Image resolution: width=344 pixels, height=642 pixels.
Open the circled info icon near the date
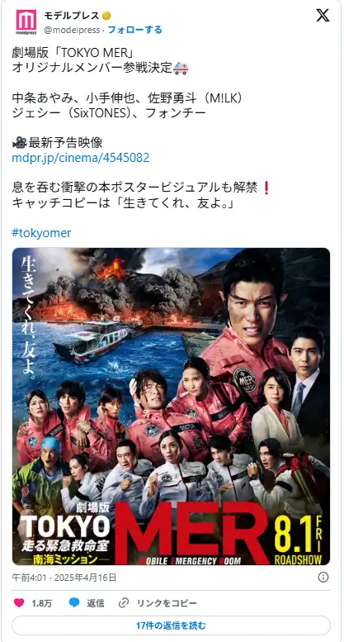(x=323, y=578)
